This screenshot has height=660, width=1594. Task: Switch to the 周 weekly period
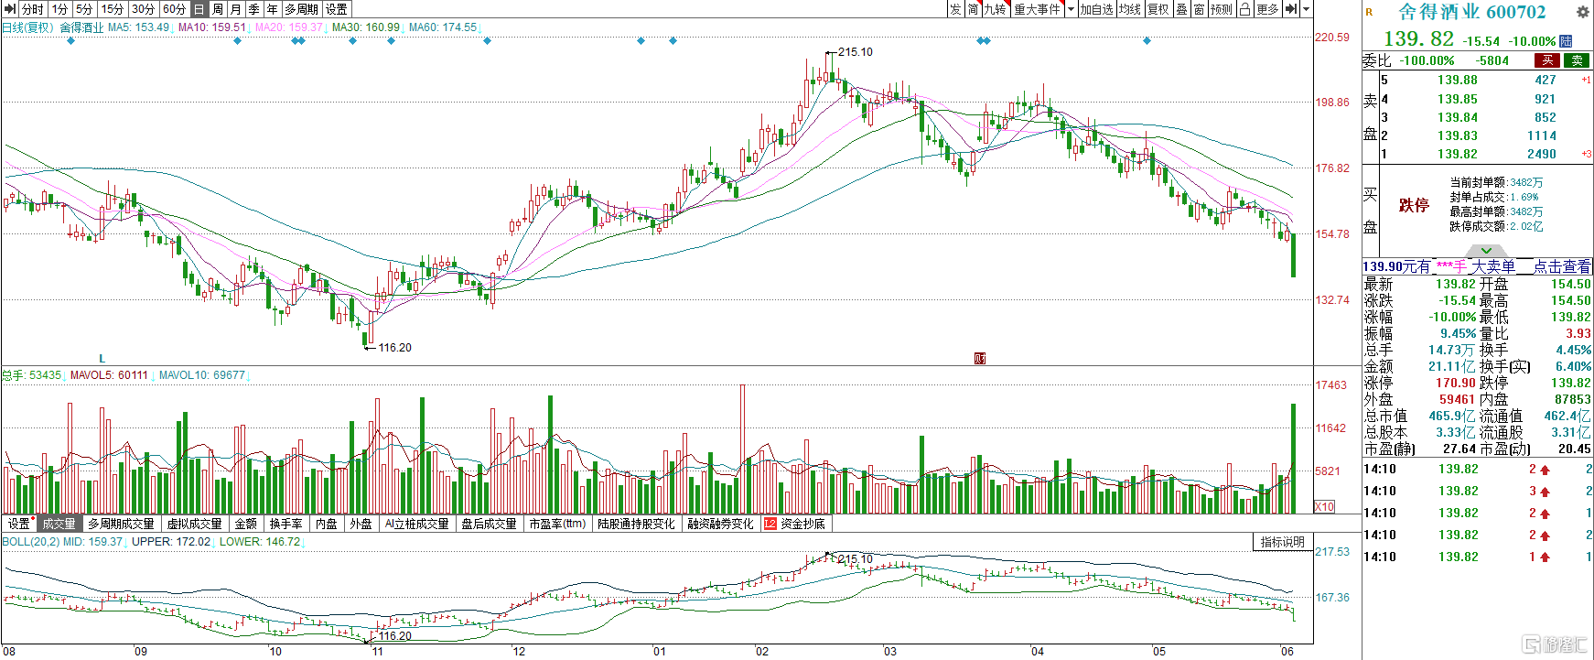click(218, 9)
